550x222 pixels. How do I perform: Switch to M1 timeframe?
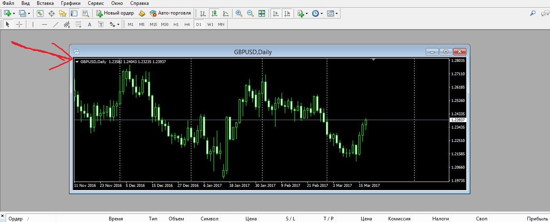pos(131,24)
